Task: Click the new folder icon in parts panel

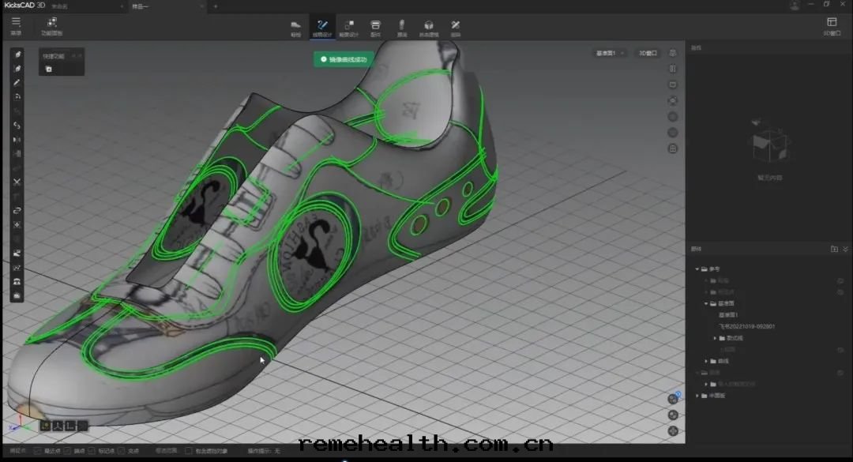Action: [x=834, y=249]
